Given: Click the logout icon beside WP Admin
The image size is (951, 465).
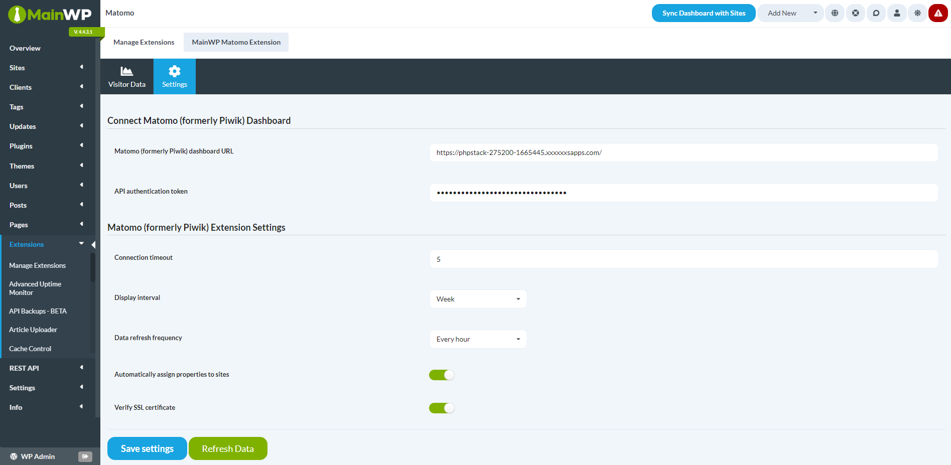Looking at the screenshot, I should click(85, 456).
